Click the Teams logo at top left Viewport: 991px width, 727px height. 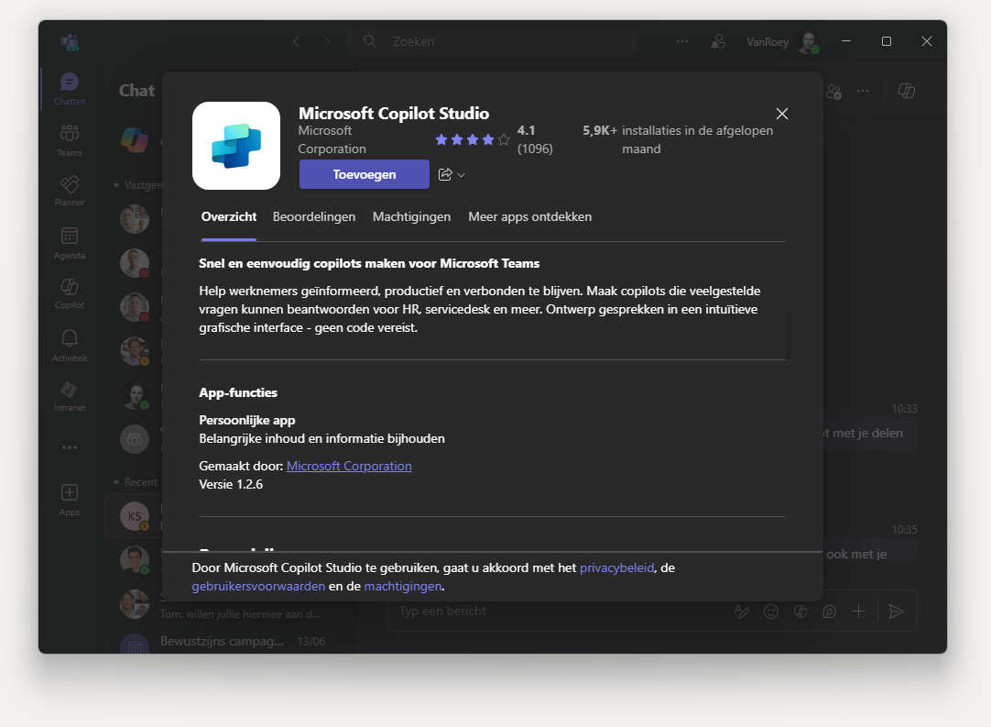click(x=70, y=42)
